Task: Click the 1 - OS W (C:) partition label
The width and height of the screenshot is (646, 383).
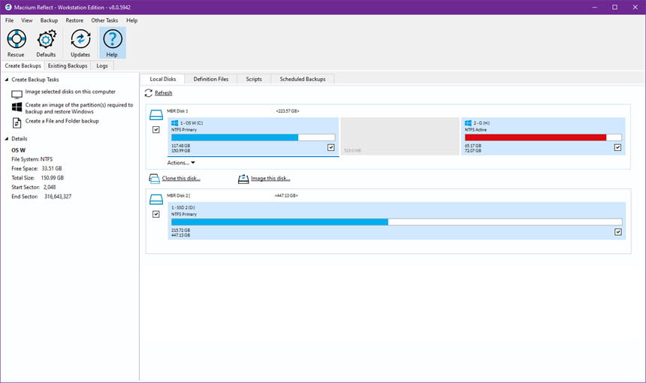Action: [192, 123]
